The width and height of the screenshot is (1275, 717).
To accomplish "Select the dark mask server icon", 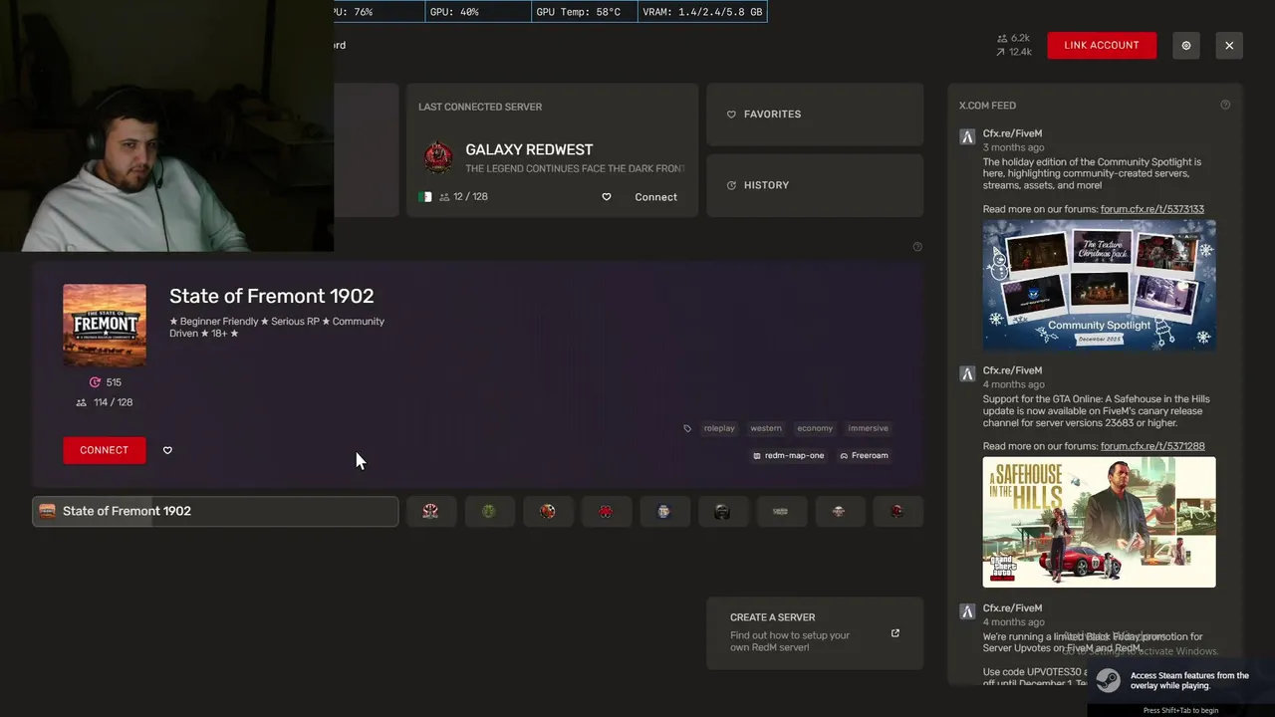I will (722, 511).
